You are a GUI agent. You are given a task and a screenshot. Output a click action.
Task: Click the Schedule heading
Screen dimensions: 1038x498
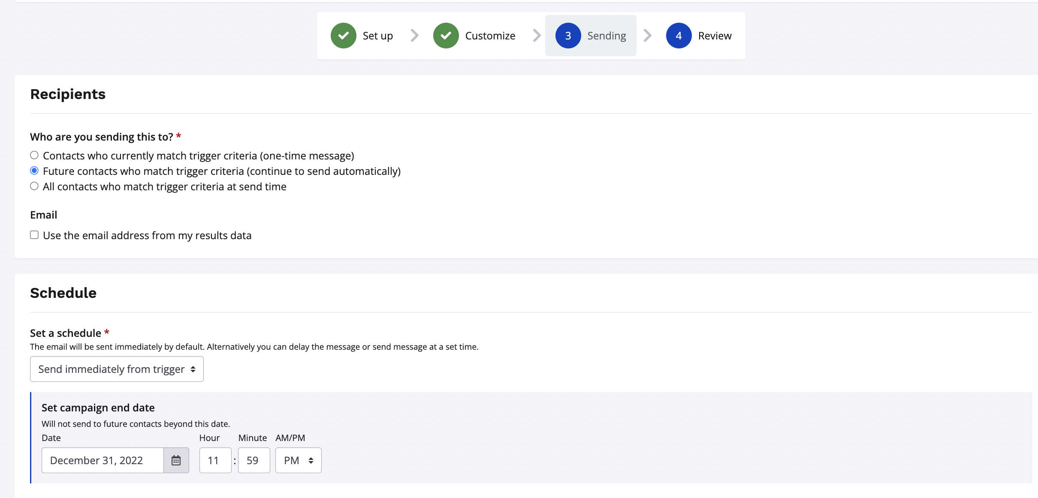tap(63, 293)
